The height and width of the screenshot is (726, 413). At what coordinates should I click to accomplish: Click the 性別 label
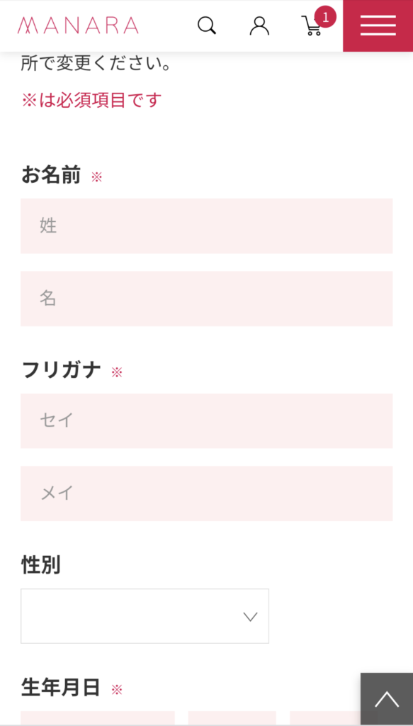pos(40,565)
